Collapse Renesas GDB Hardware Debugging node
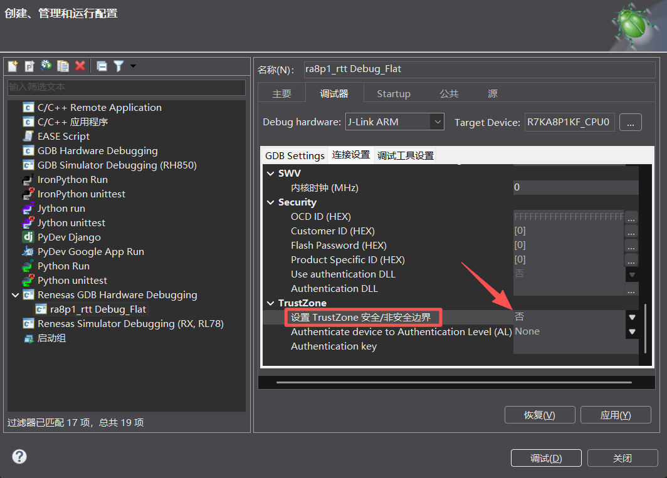This screenshot has width=667, height=478. pos(15,295)
